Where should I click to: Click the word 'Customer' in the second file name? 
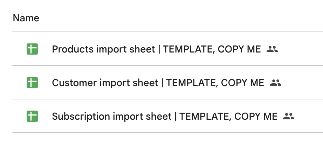(74, 83)
